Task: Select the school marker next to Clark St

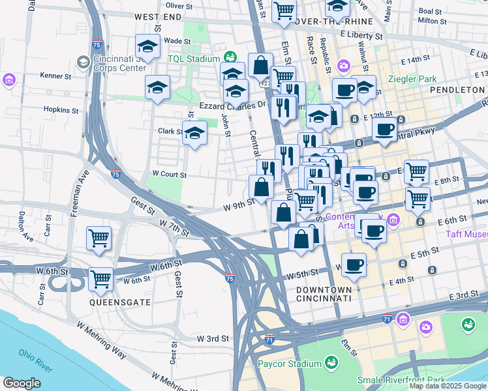Action: [194, 135]
